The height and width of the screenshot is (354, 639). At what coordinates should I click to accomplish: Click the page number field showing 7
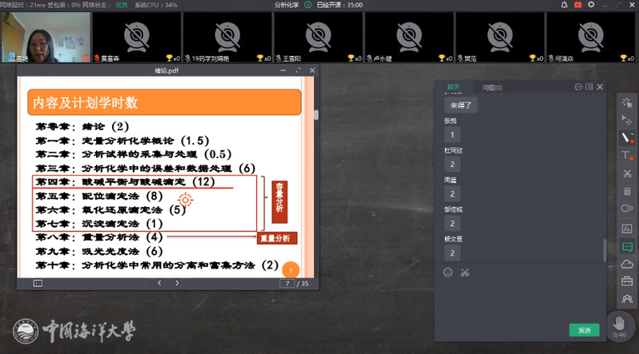point(285,283)
